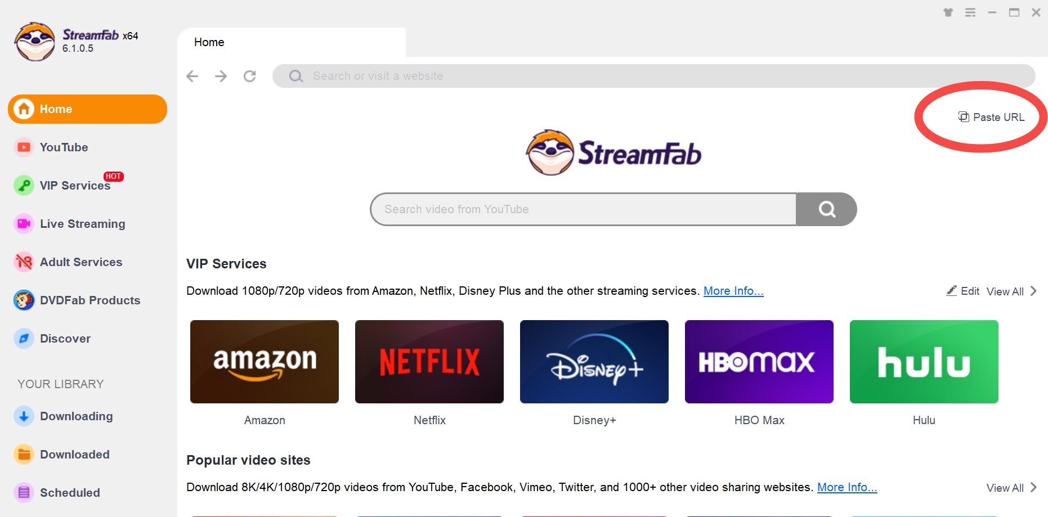Click the Scheduled list icon
Image resolution: width=1048 pixels, height=517 pixels.
(24, 493)
